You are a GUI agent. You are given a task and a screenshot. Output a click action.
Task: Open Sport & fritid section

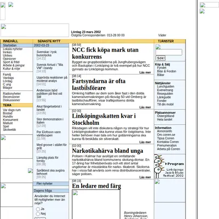click(x=11, y=62)
